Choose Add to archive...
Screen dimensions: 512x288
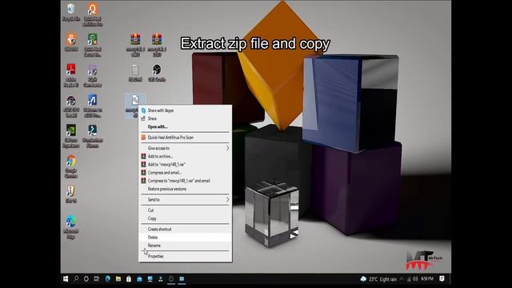pos(185,157)
